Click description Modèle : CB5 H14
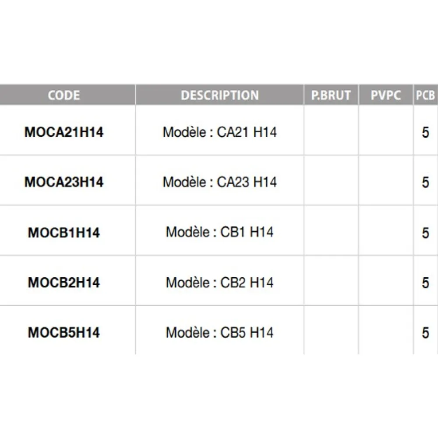This screenshot has width=438, height=438. coord(220,332)
